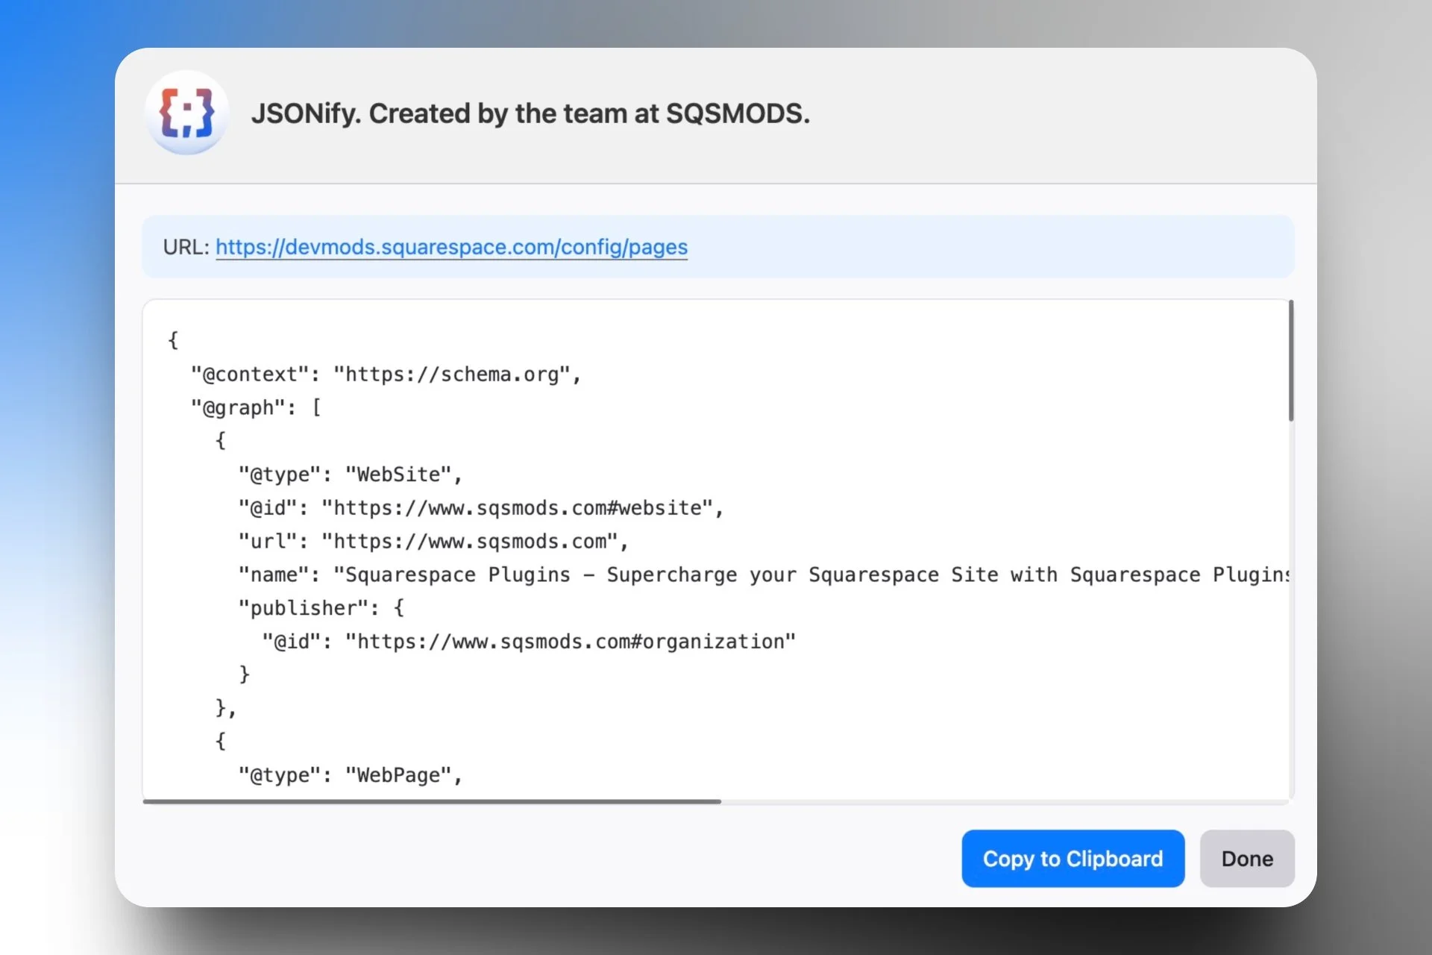Click the opening curly brace on first code line
This screenshot has height=955, width=1432.
click(173, 340)
